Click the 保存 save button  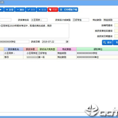pyautogui.click(x=31, y=10)
